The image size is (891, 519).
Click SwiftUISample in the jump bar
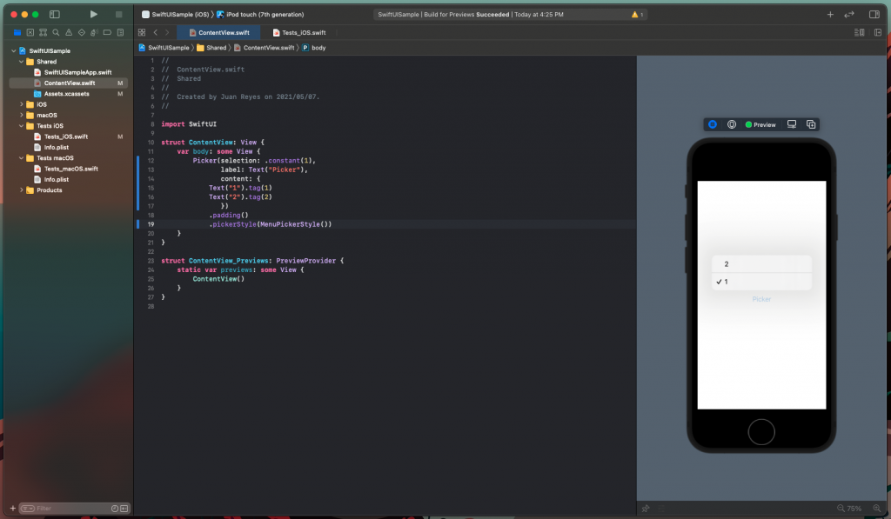pos(164,48)
